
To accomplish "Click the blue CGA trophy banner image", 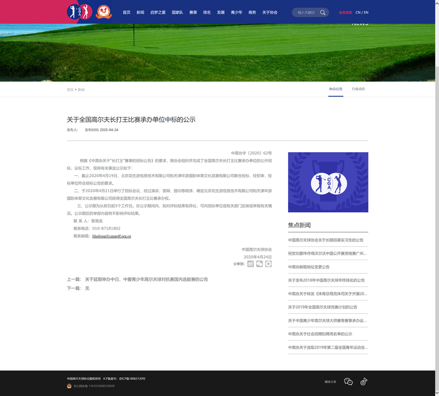I will [x=328, y=182].
